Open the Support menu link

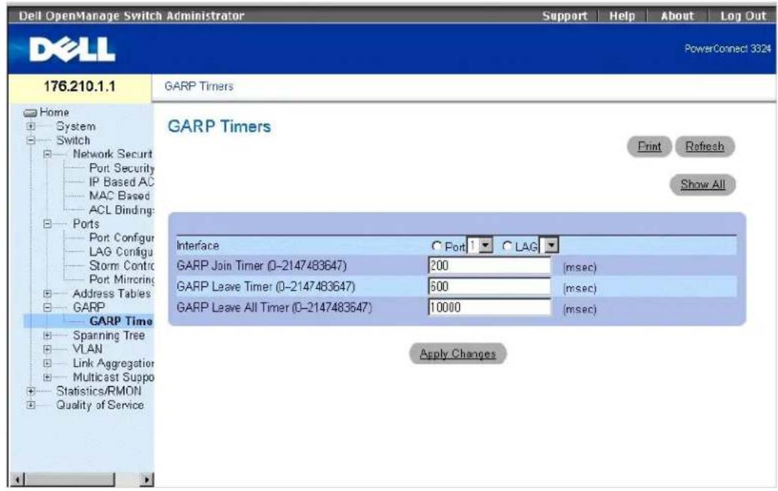[x=564, y=16]
